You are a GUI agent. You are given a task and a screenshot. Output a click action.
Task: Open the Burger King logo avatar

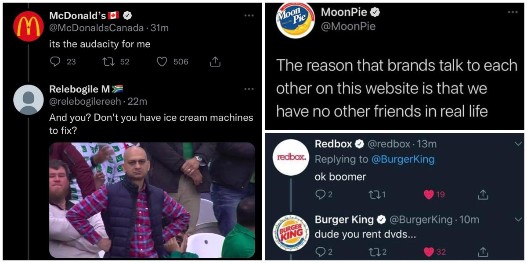(x=291, y=233)
